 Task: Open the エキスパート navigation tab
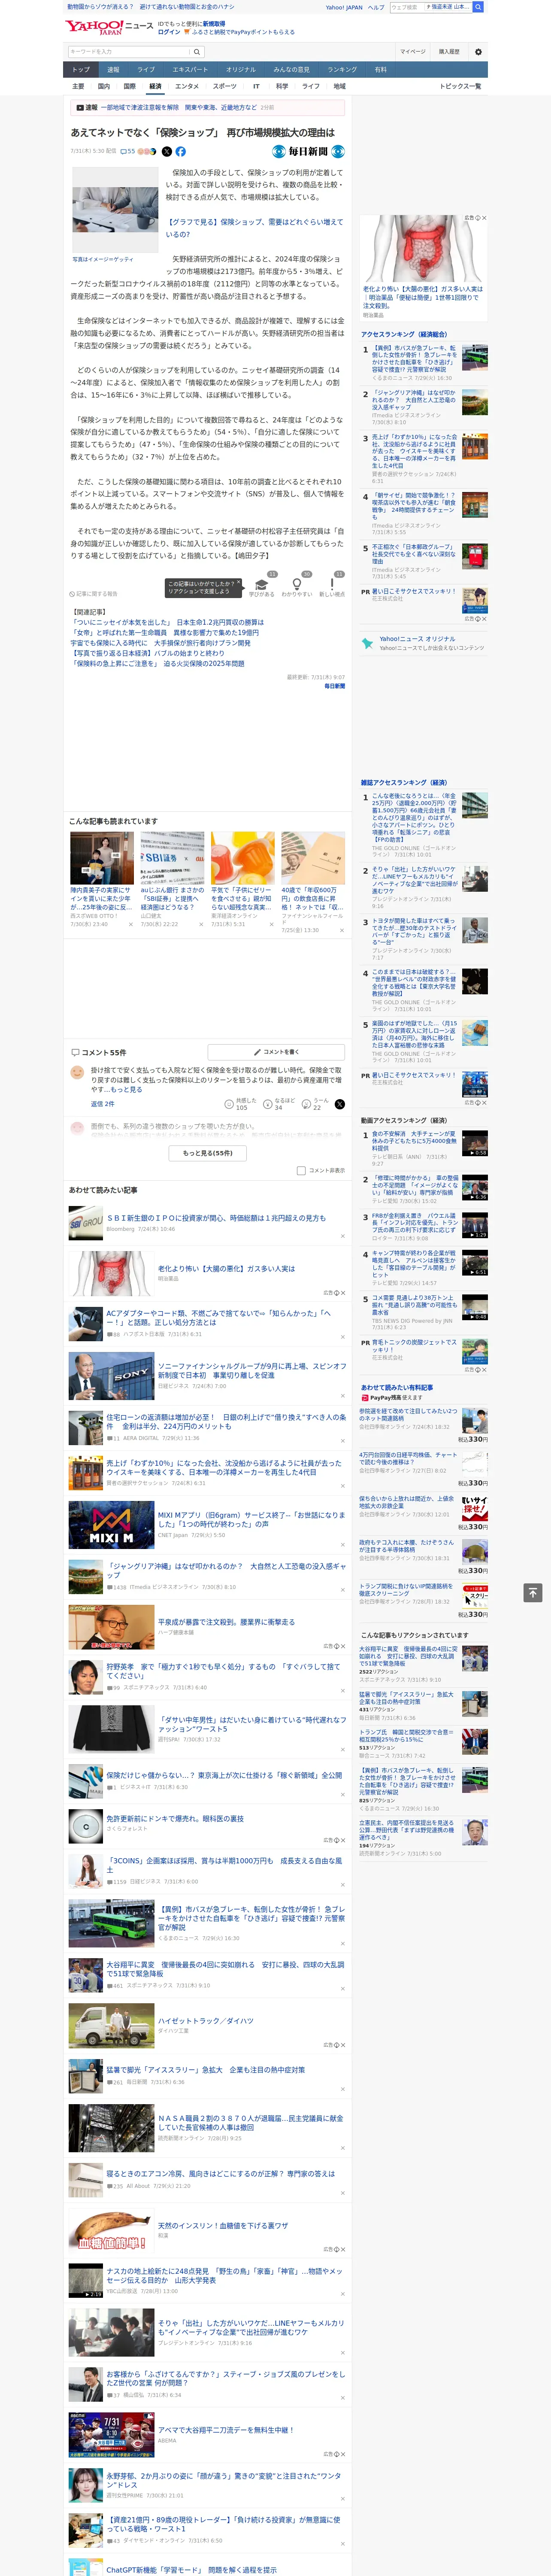click(190, 70)
